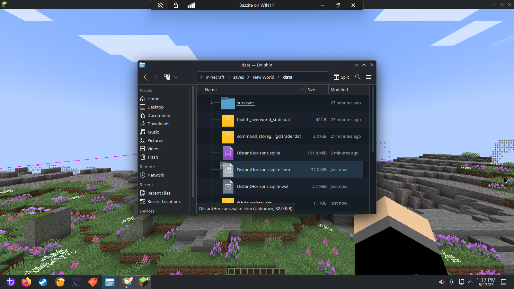This screenshot has height=289, width=514.
Task: Open path chevron before minecraft breadcrumb
Action: [201, 77]
